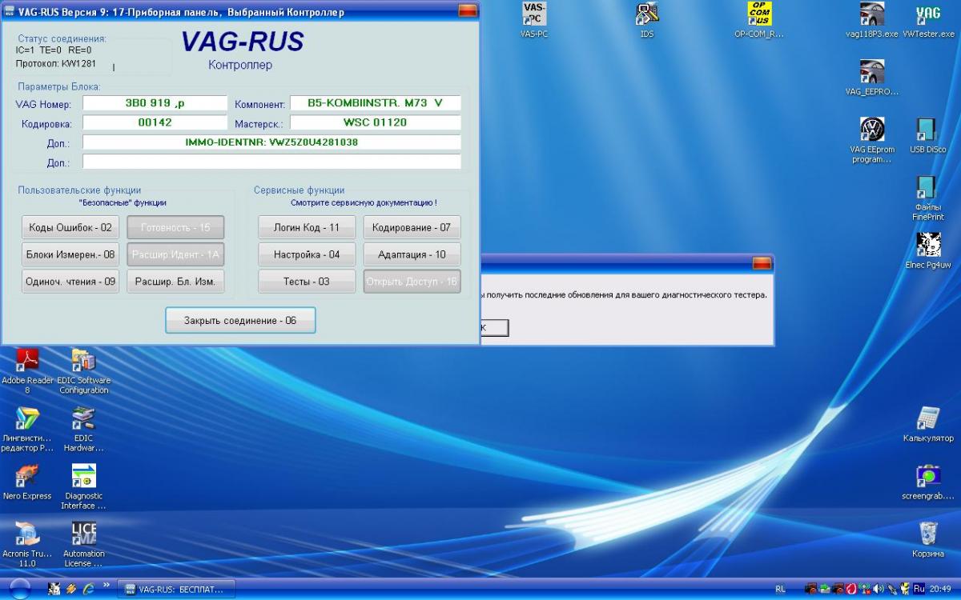Open the Elnec Pg4uw desktop icon
Viewport: 961px width, 600px height.
pyautogui.click(x=927, y=251)
